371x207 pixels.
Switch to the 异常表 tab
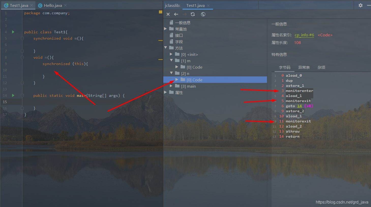(304, 67)
